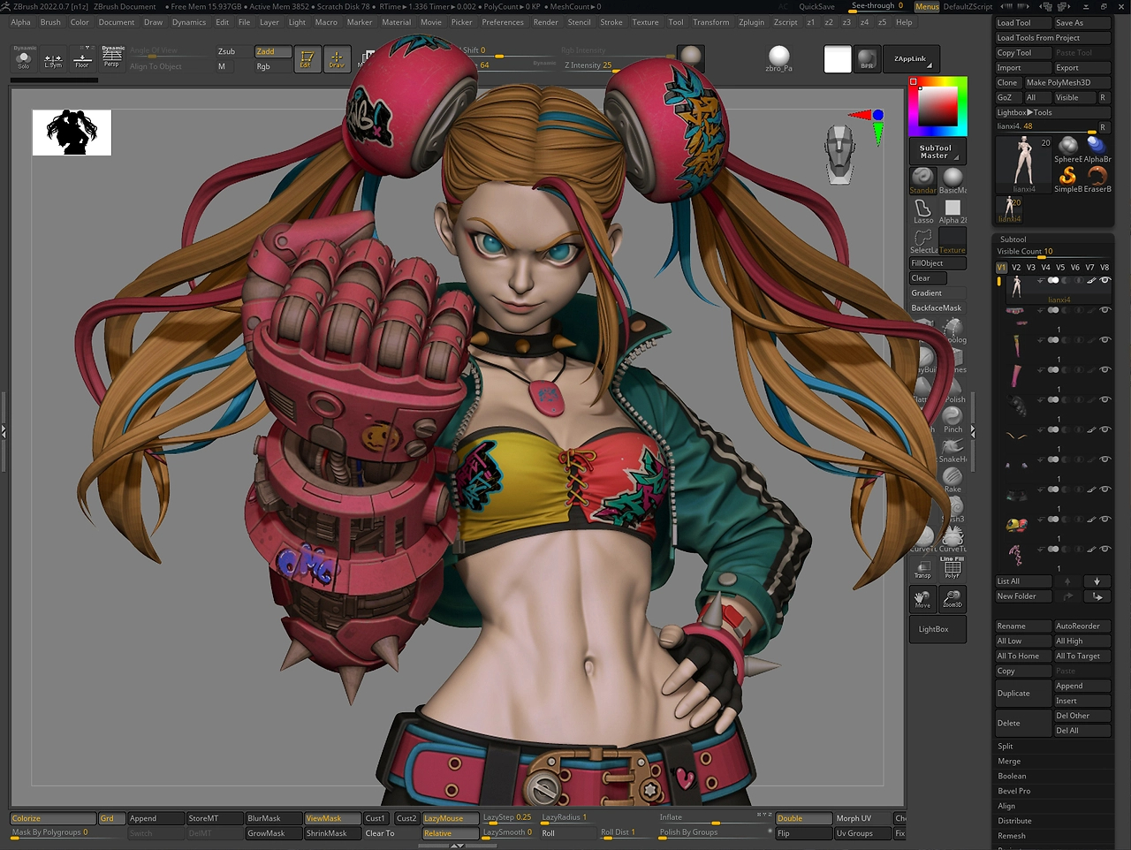Open Lightbox Tools expander
The height and width of the screenshot is (850, 1131).
point(1053,112)
